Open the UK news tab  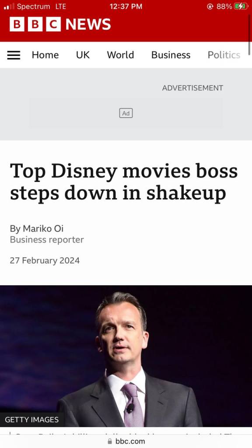(83, 55)
